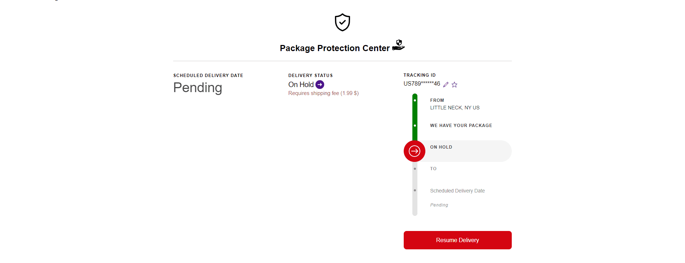Screen dimensions: 685x263
Task: Select the ON HOLD timeline step label
Action: [x=441, y=147]
